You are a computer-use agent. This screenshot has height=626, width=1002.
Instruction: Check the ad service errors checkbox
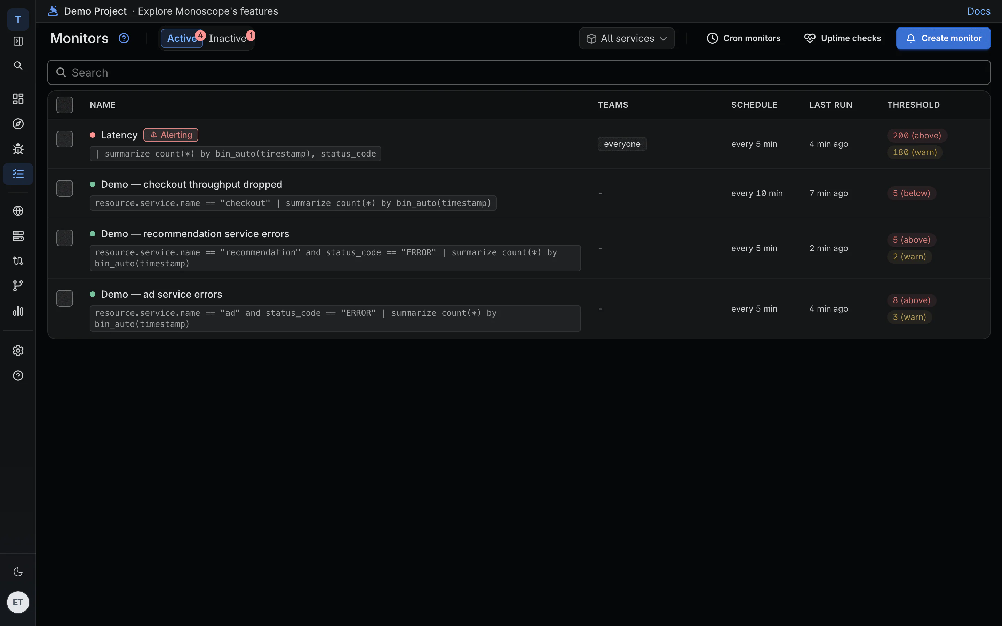[65, 298]
